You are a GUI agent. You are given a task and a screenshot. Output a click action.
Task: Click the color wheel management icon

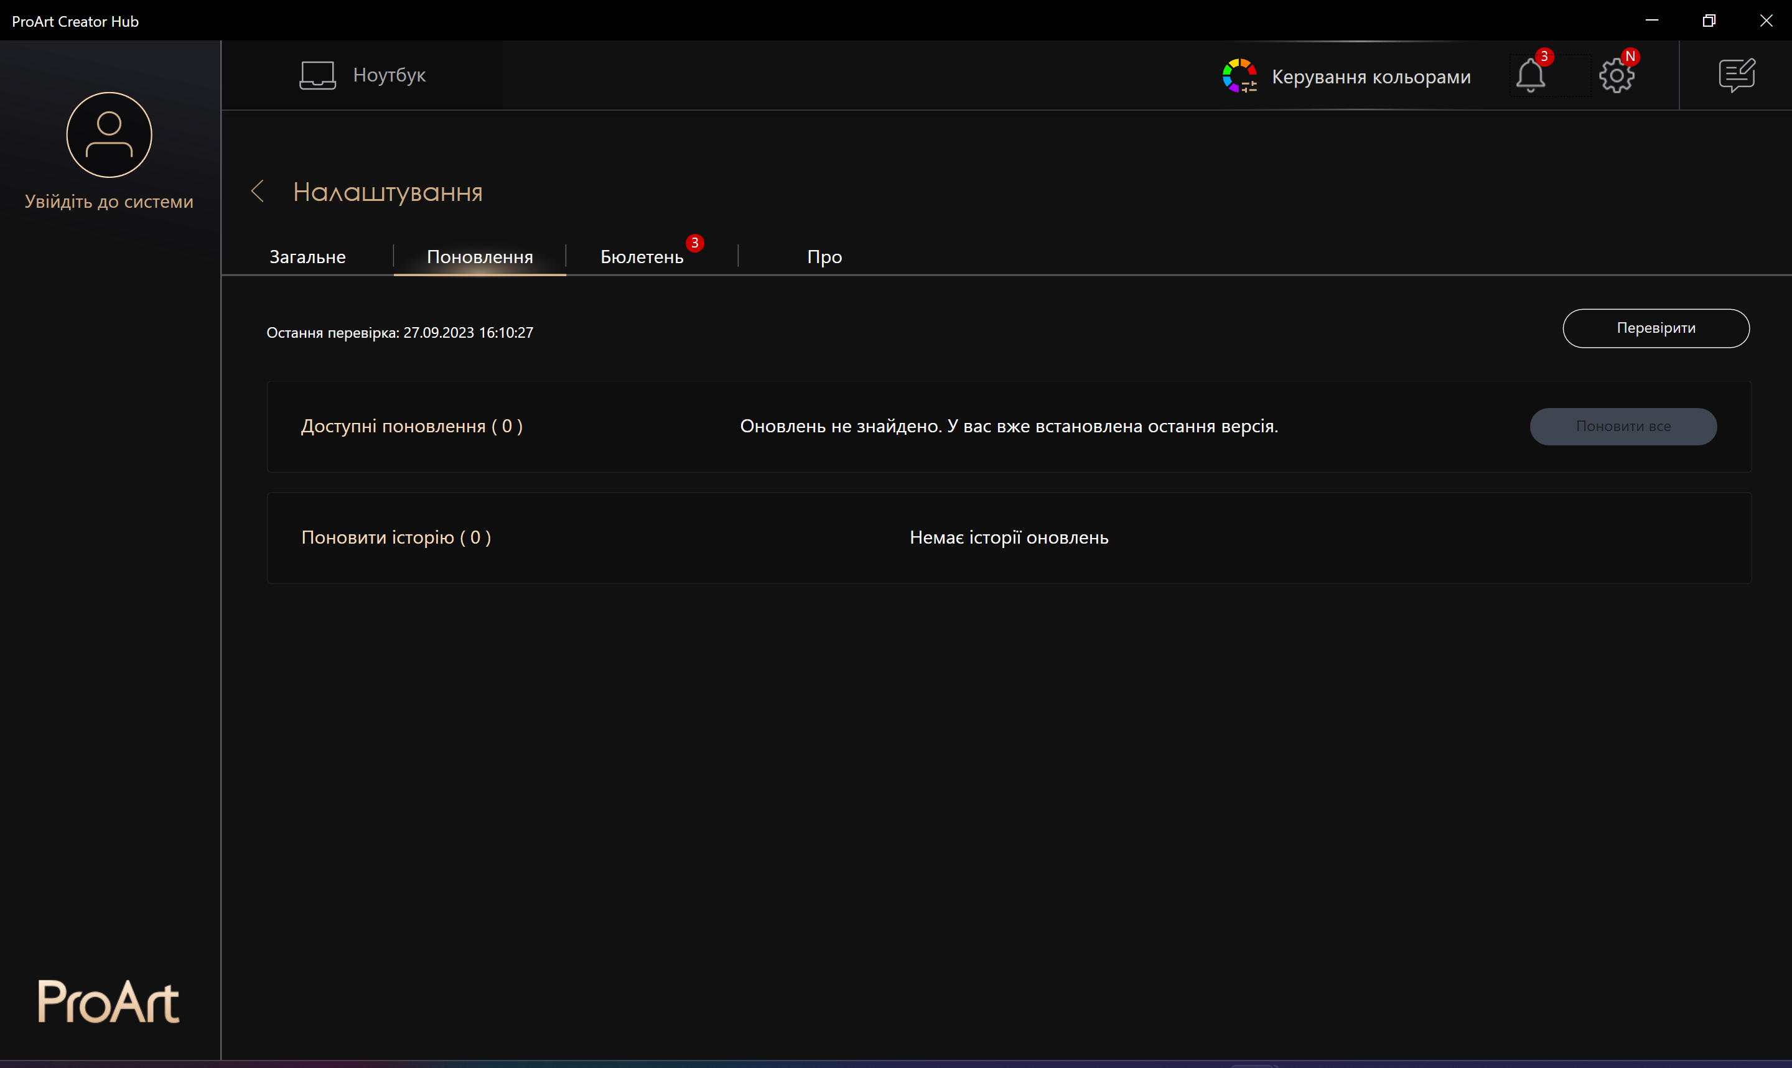coord(1239,75)
